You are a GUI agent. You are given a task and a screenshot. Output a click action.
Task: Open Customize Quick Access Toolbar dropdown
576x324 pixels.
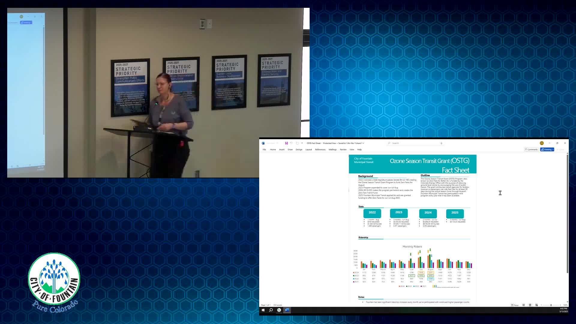point(302,143)
